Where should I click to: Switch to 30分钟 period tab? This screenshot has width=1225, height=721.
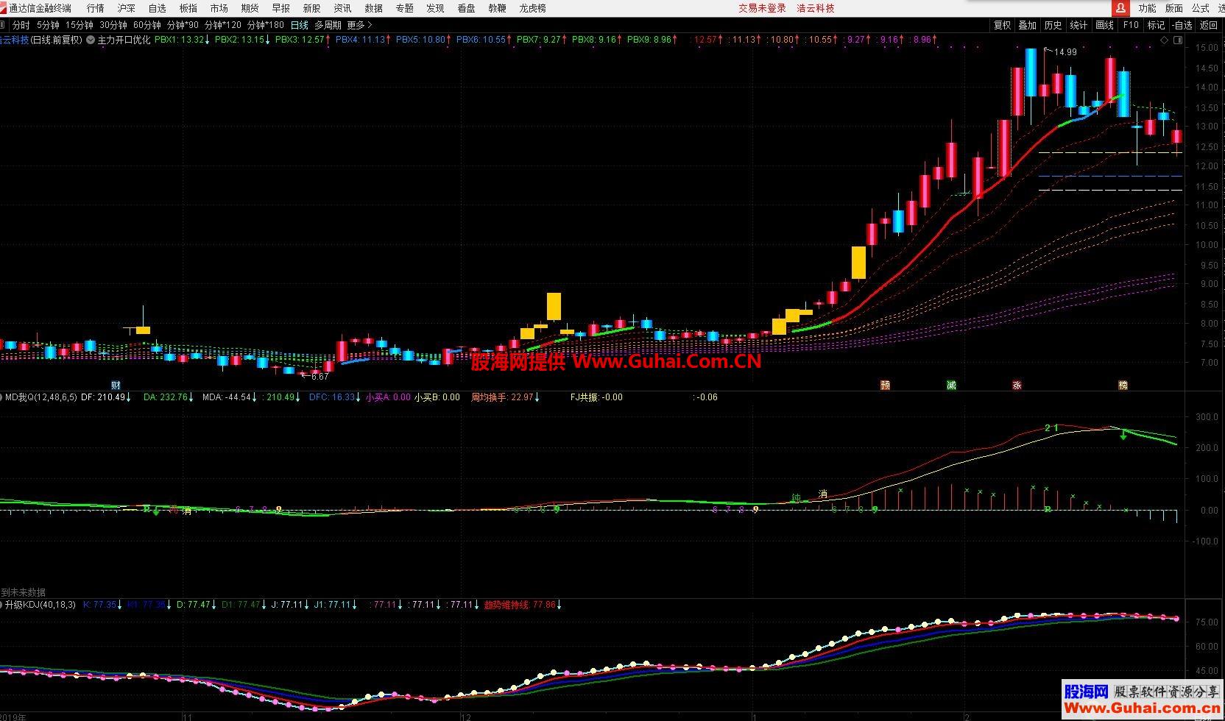point(113,25)
